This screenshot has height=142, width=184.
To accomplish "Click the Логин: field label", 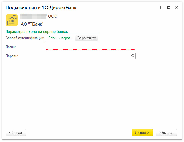I will pyautogui.click(x=11, y=47).
